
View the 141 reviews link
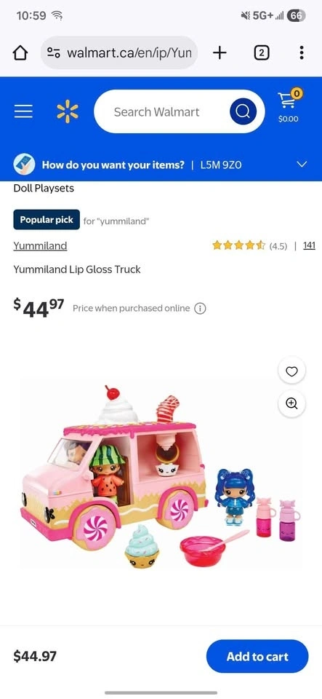tap(309, 245)
